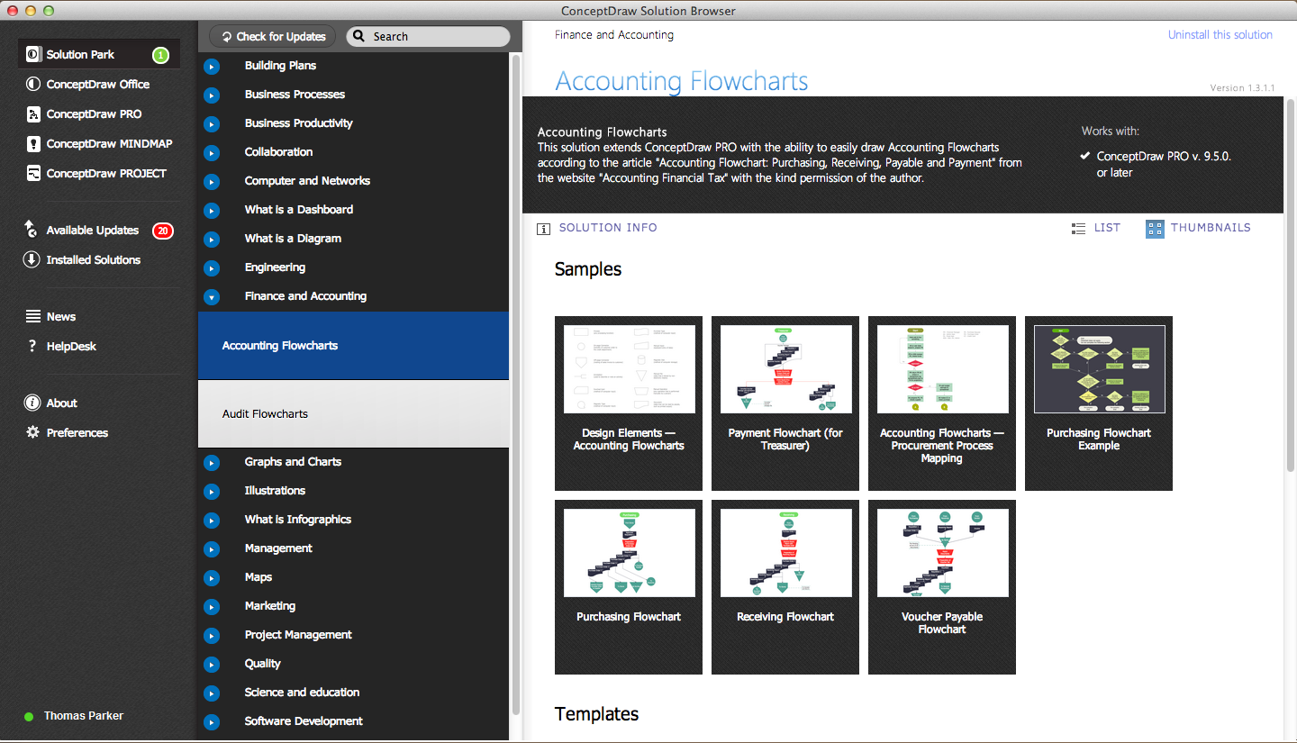This screenshot has width=1297, height=743.
Task: Click the Available Updates icon
Action: pos(32,230)
